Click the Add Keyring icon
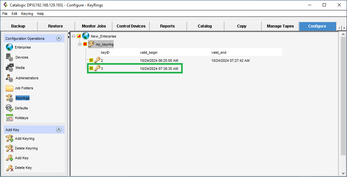347x177 pixels. click(9, 138)
